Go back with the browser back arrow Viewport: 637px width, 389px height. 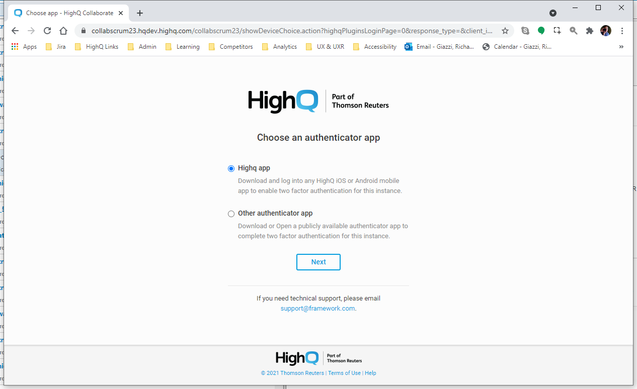click(x=15, y=31)
